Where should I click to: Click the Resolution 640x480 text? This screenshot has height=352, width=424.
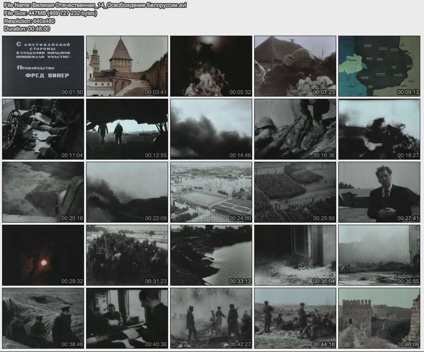[29, 21]
